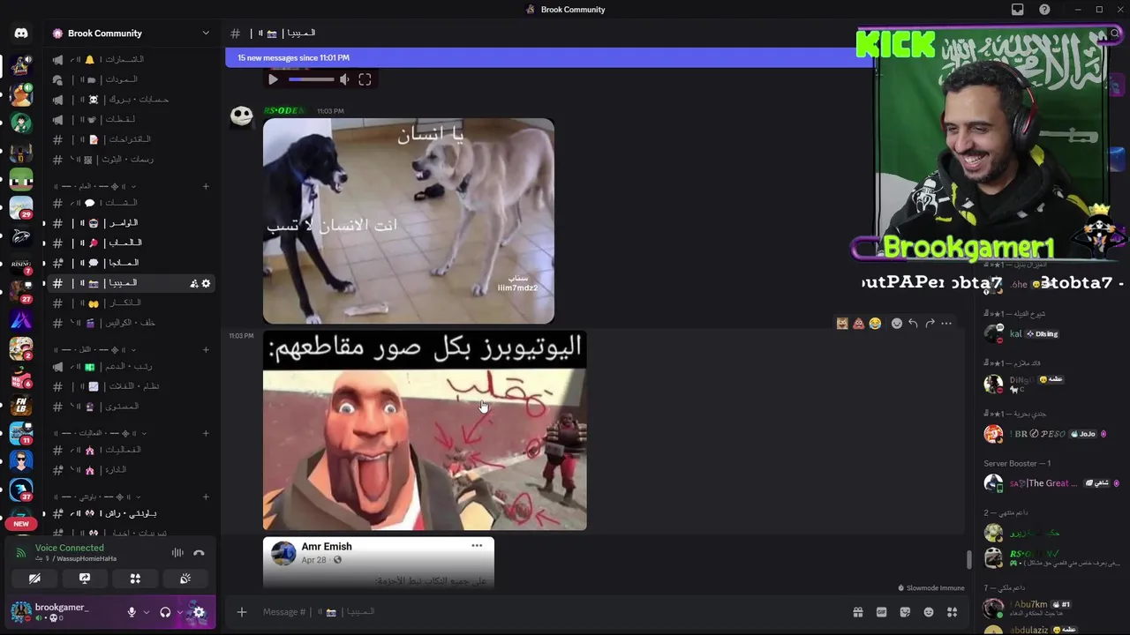Open Discord inbox icon in title bar

pyautogui.click(x=1018, y=10)
